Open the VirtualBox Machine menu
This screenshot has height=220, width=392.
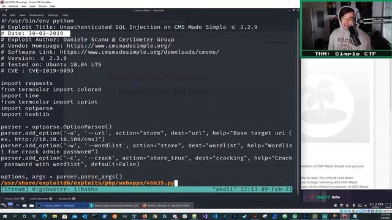tap(13, 6)
